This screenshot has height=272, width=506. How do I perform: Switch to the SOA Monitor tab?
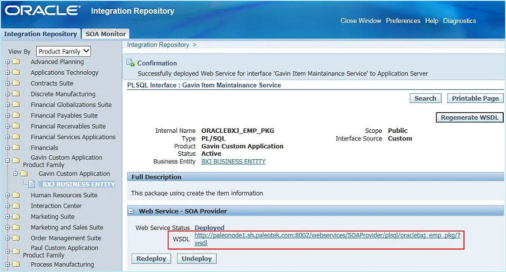106,34
